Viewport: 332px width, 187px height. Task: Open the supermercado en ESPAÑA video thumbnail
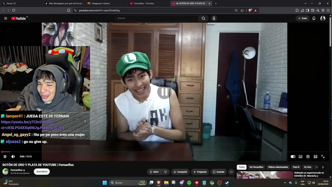(265, 175)
